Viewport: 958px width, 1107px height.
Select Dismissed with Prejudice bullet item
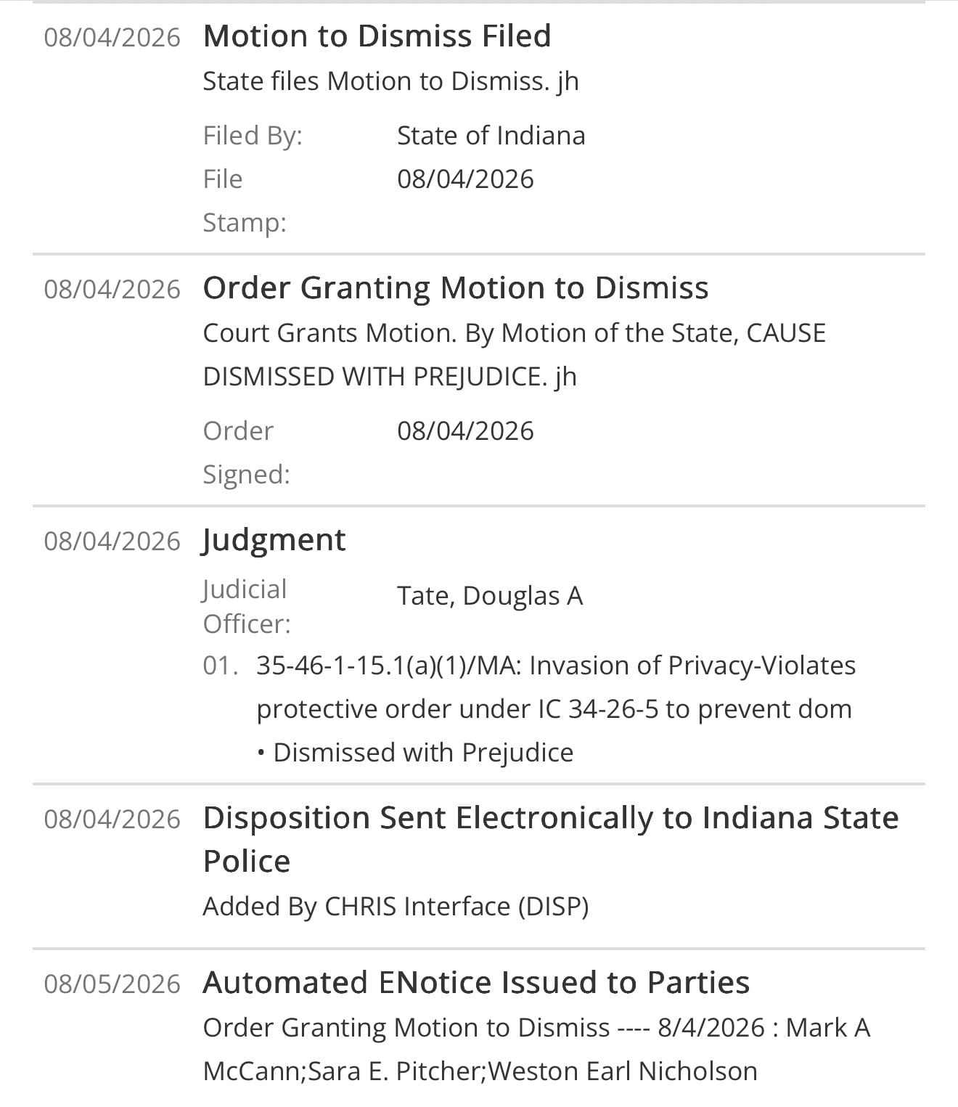pyautogui.click(x=415, y=752)
